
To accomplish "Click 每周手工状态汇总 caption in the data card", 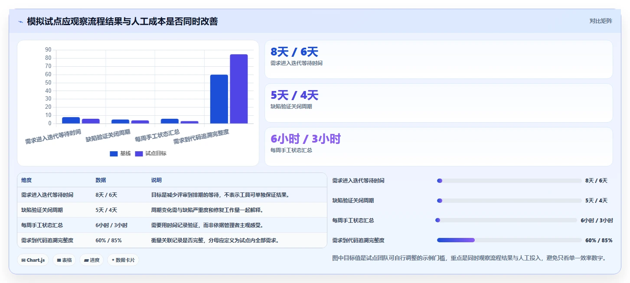I will pos(291,150).
